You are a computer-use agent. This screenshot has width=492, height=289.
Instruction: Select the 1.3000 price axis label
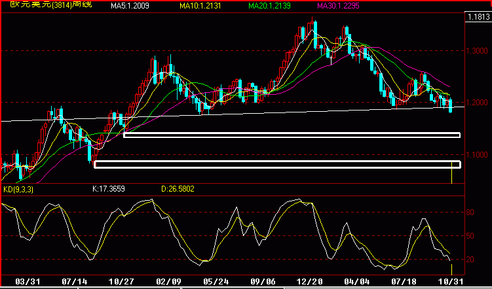[477, 51]
